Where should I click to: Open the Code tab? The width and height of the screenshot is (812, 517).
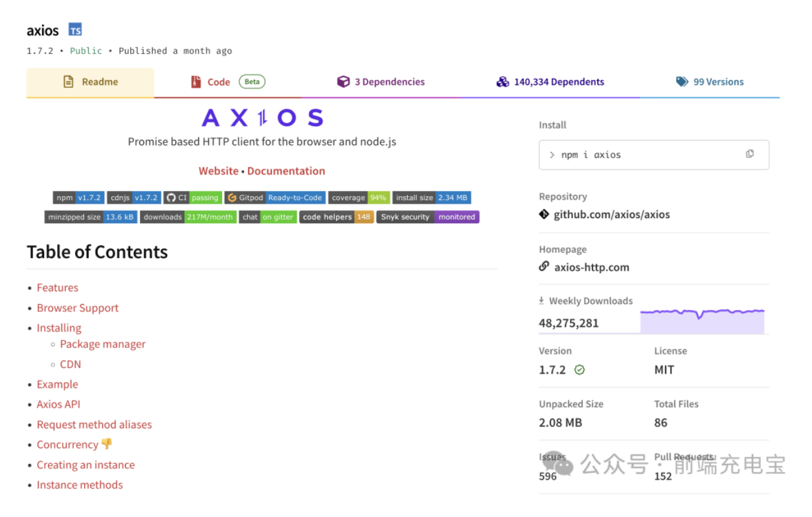pyautogui.click(x=228, y=82)
